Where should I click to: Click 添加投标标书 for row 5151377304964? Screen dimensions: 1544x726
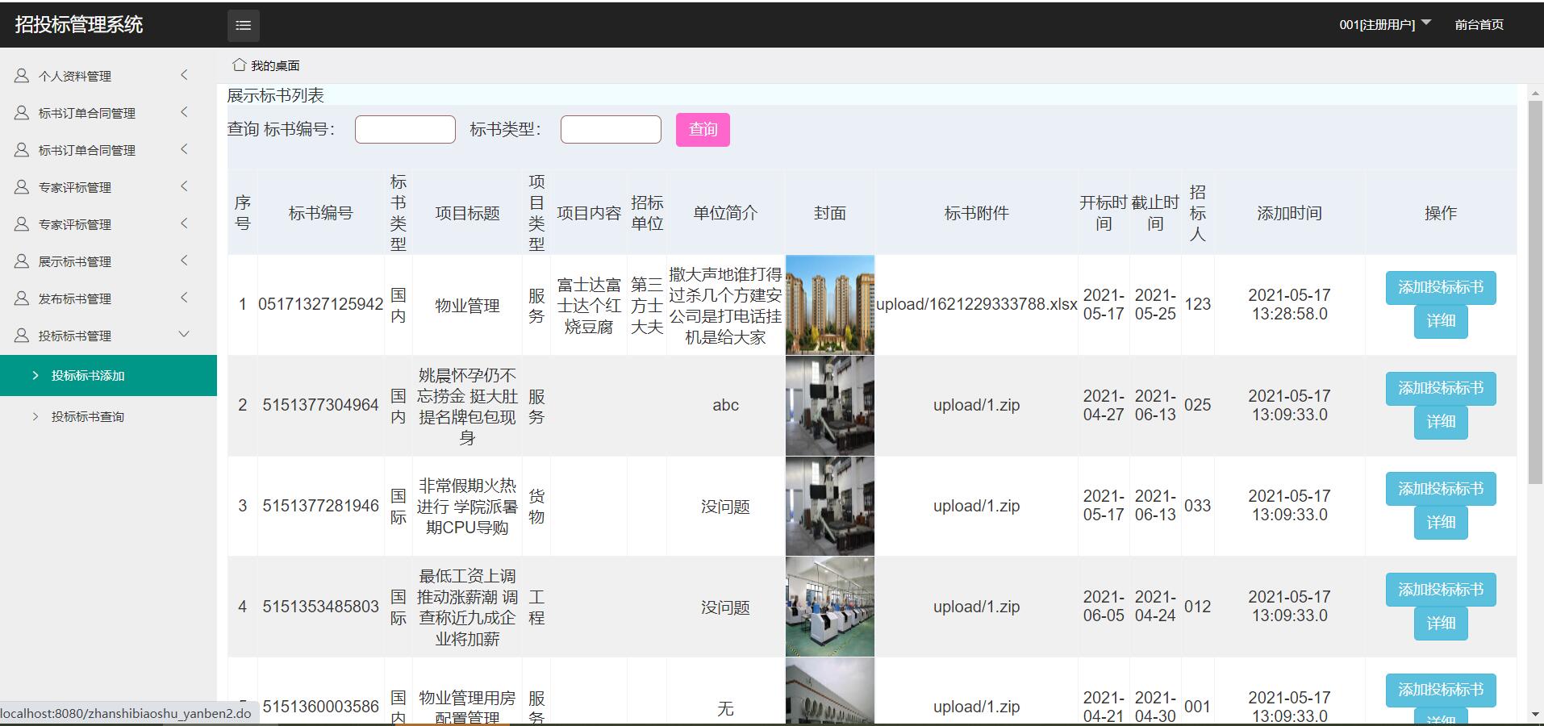tap(1441, 388)
